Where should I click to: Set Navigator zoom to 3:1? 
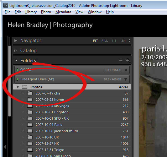123,41
